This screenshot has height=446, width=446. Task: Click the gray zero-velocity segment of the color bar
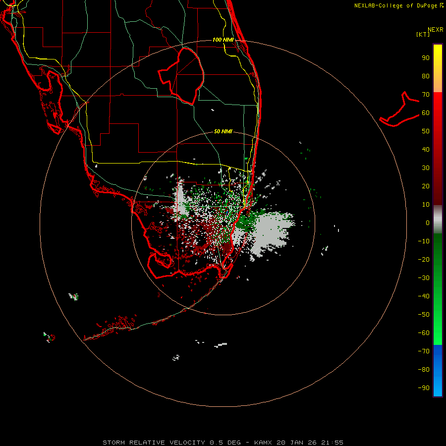438,220
